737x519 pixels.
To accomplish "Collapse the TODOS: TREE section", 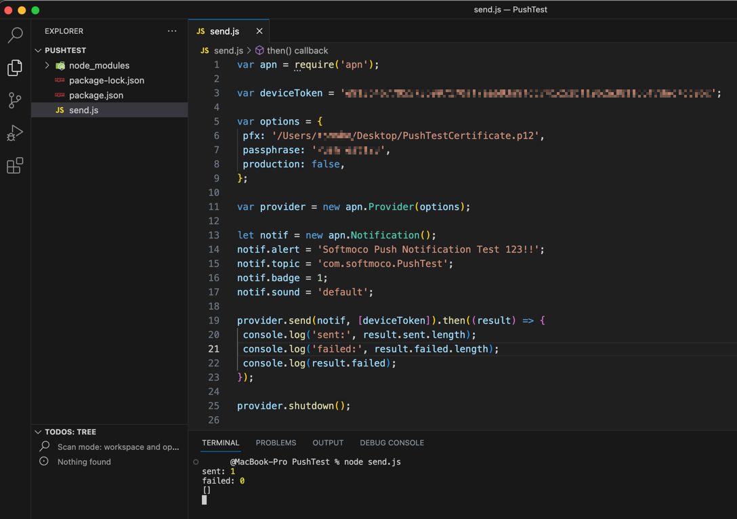I will (x=39, y=432).
